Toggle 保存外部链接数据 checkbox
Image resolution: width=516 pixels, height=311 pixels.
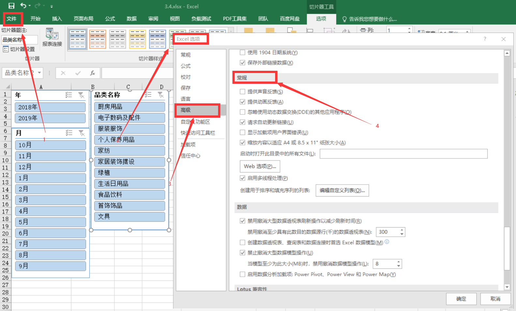pyautogui.click(x=242, y=63)
